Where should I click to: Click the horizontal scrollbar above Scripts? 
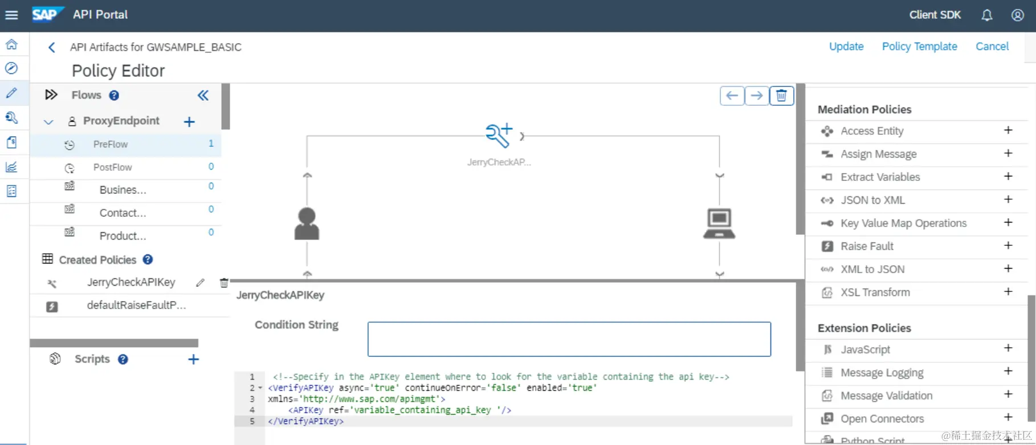pos(114,343)
